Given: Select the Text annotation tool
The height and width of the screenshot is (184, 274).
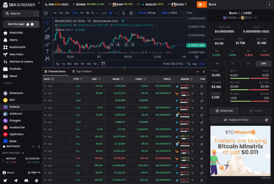Looking at the screenshot, I should [x=47, y=51].
